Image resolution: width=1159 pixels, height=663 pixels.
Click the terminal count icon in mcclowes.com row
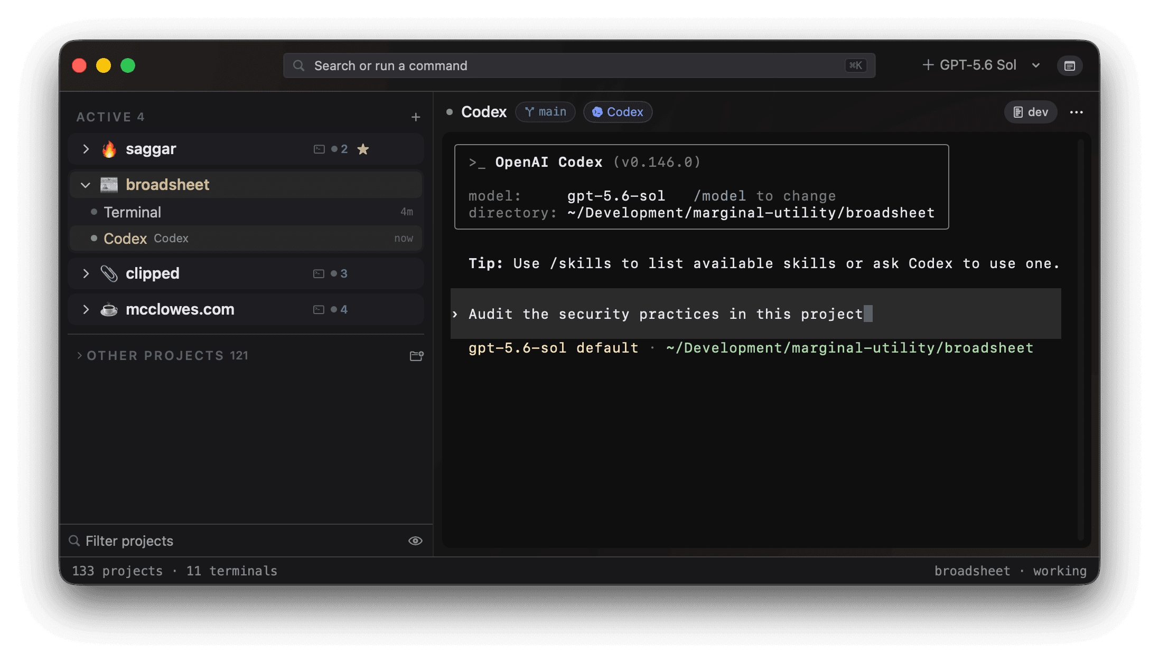point(319,310)
